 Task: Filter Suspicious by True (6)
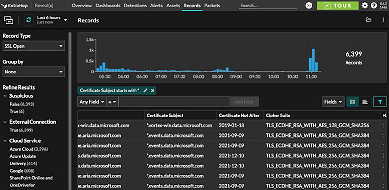coord(17,111)
